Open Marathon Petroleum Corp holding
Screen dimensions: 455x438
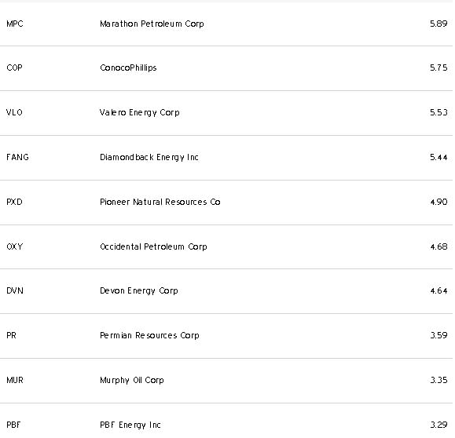click(152, 24)
